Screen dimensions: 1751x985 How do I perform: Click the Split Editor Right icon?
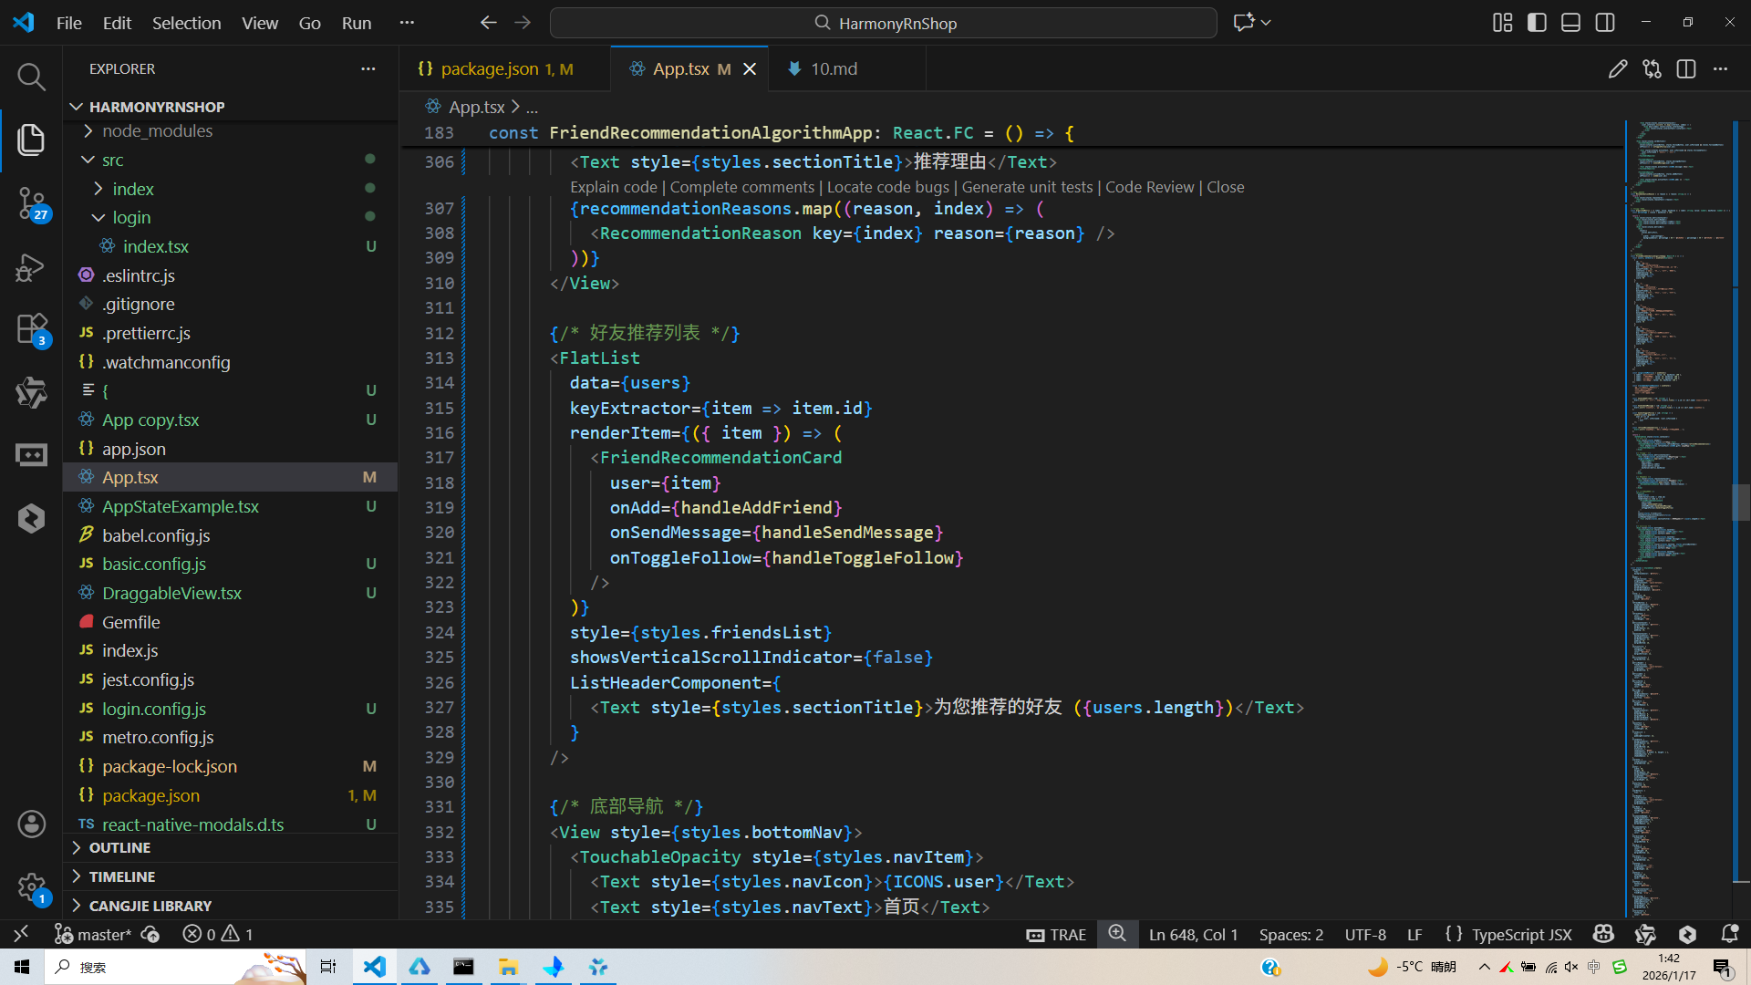click(x=1685, y=69)
